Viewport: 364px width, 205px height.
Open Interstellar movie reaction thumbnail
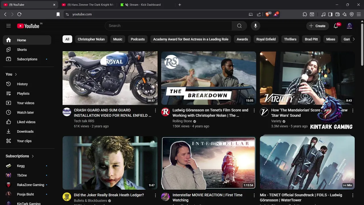[x=209, y=163]
